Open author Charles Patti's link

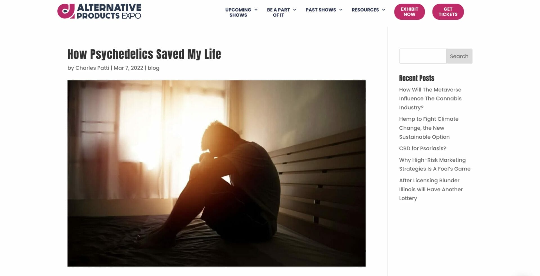pos(92,68)
